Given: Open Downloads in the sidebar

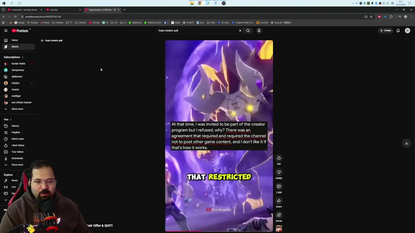Looking at the screenshot, I should [x=18, y=158].
